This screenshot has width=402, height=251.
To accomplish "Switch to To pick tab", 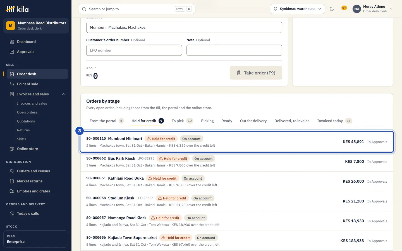I will [x=182, y=121].
